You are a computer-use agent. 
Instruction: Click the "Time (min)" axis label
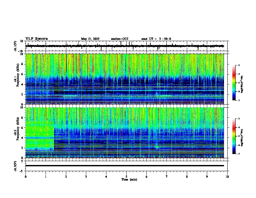[129, 180]
